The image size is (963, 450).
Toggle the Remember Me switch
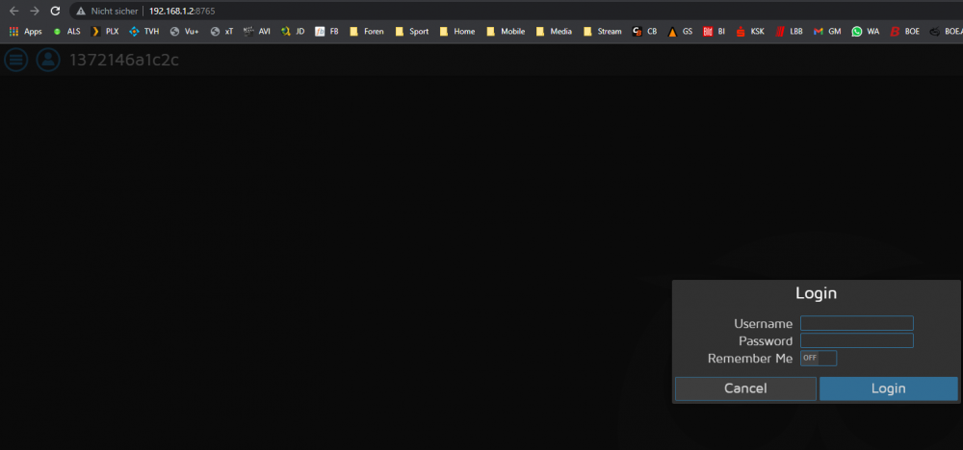click(x=819, y=358)
